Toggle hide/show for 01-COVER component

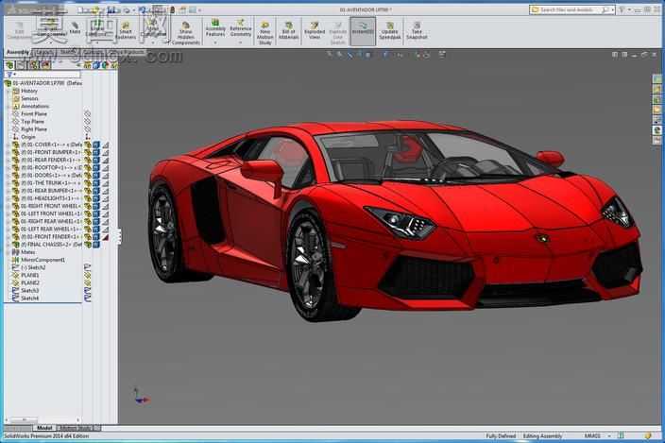[88, 145]
